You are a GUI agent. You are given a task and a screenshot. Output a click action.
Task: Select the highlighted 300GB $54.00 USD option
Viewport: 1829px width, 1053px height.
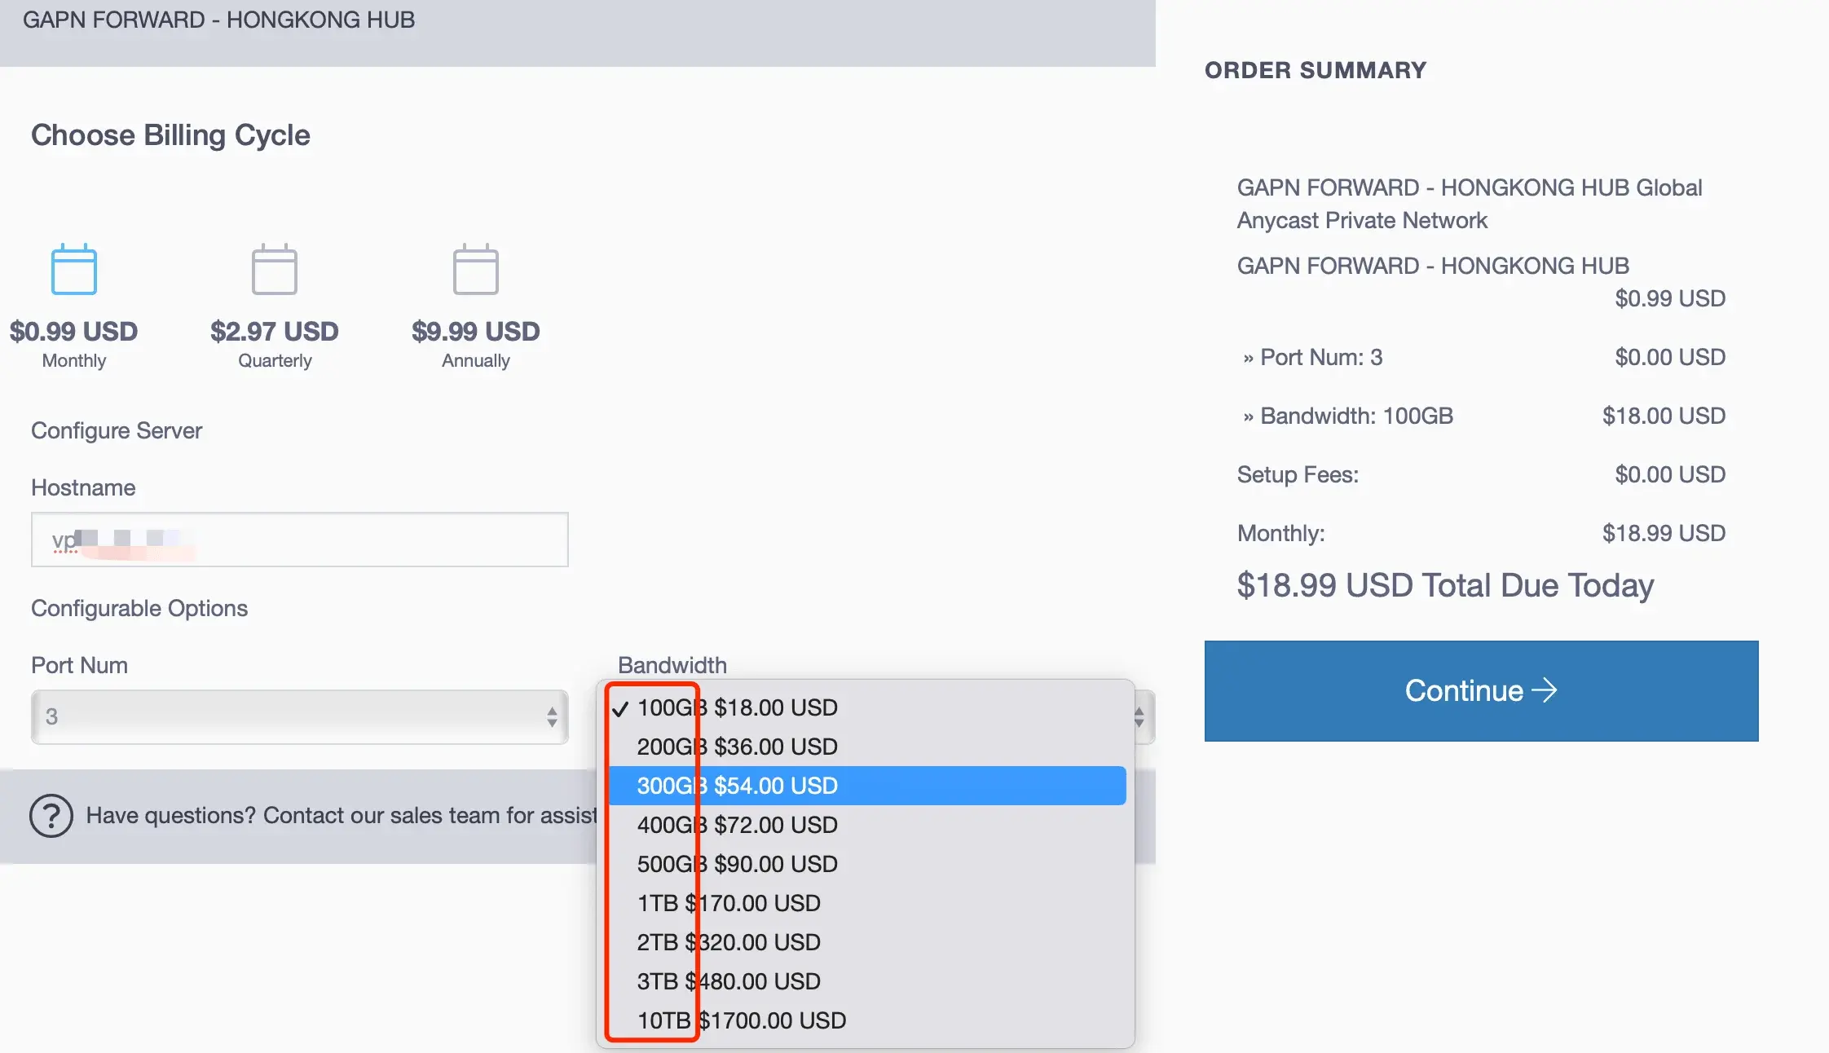pyautogui.click(x=737, y=786)
